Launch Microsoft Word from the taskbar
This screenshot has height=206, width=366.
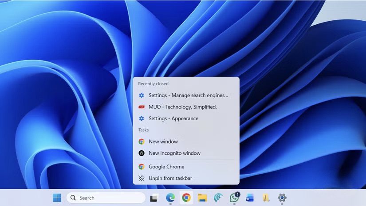(x=250, y=198)
